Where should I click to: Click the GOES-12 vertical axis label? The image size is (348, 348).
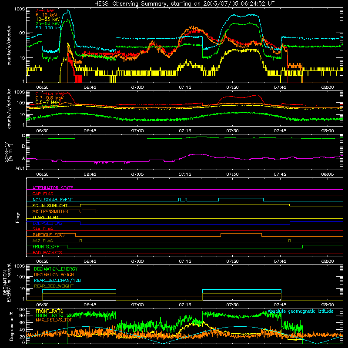pos(9,152)
